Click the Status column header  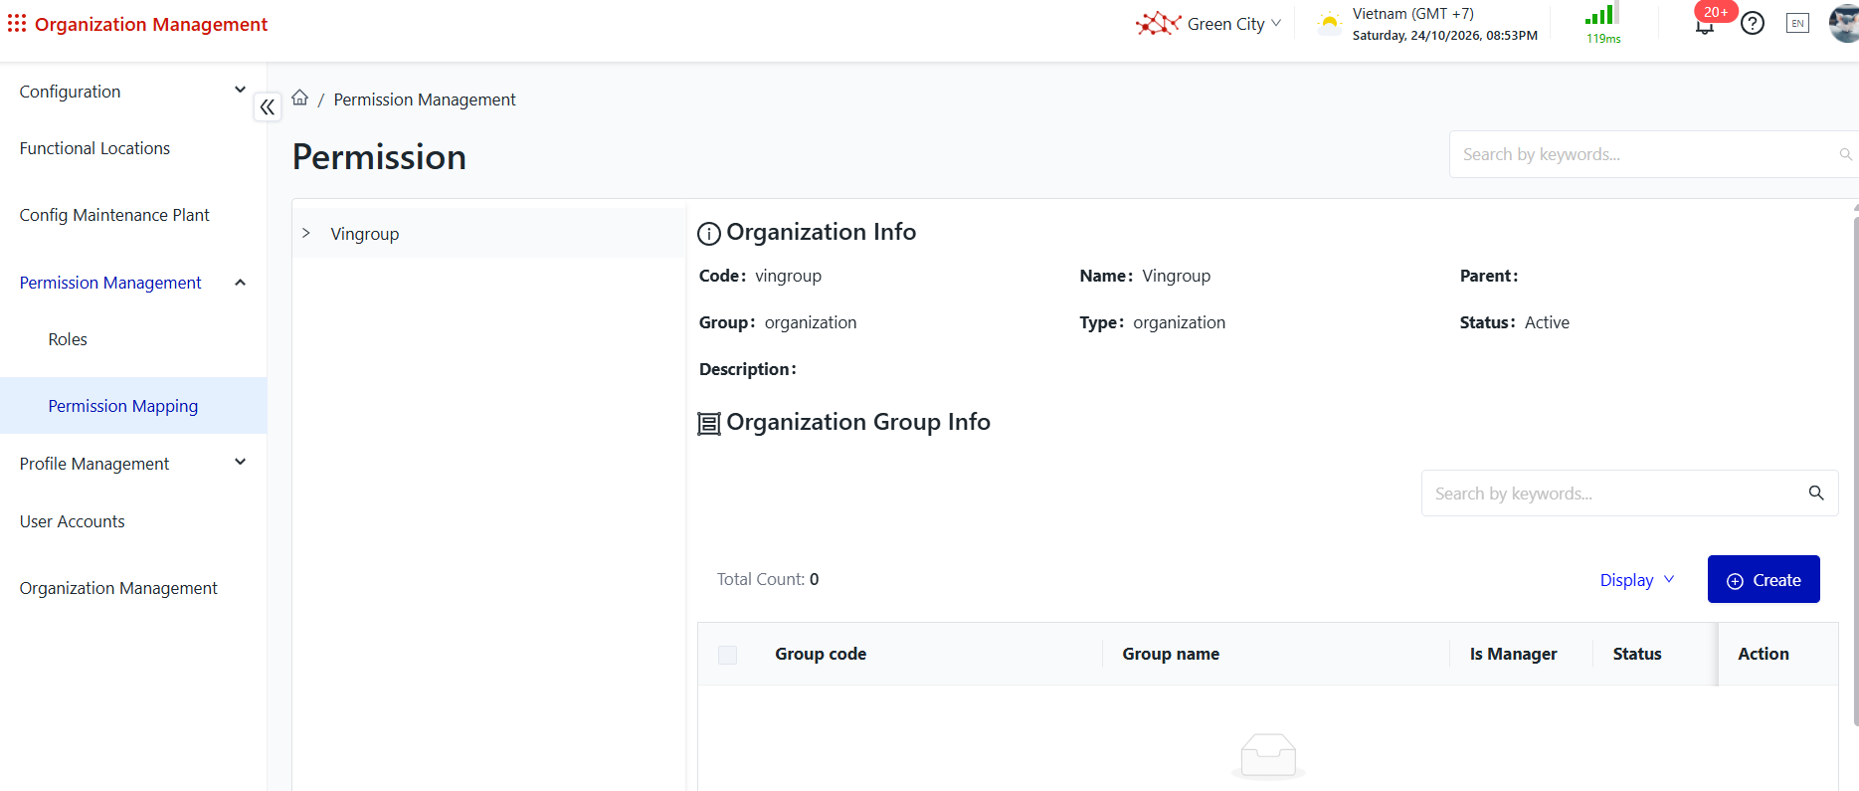(x=1637, y=654)
